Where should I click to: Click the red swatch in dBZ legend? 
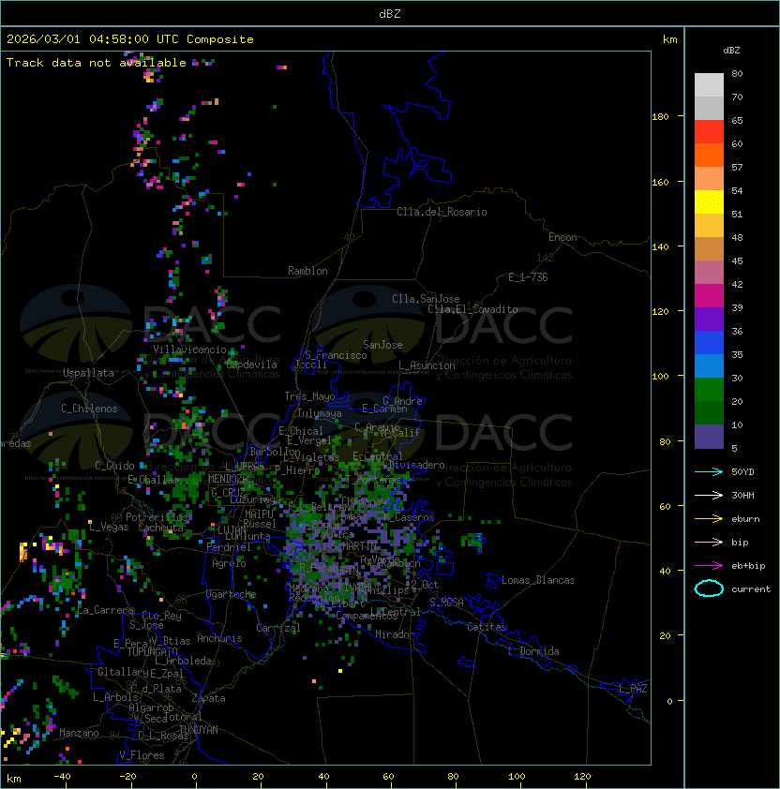pyautogui.click(x=709, y=132)
